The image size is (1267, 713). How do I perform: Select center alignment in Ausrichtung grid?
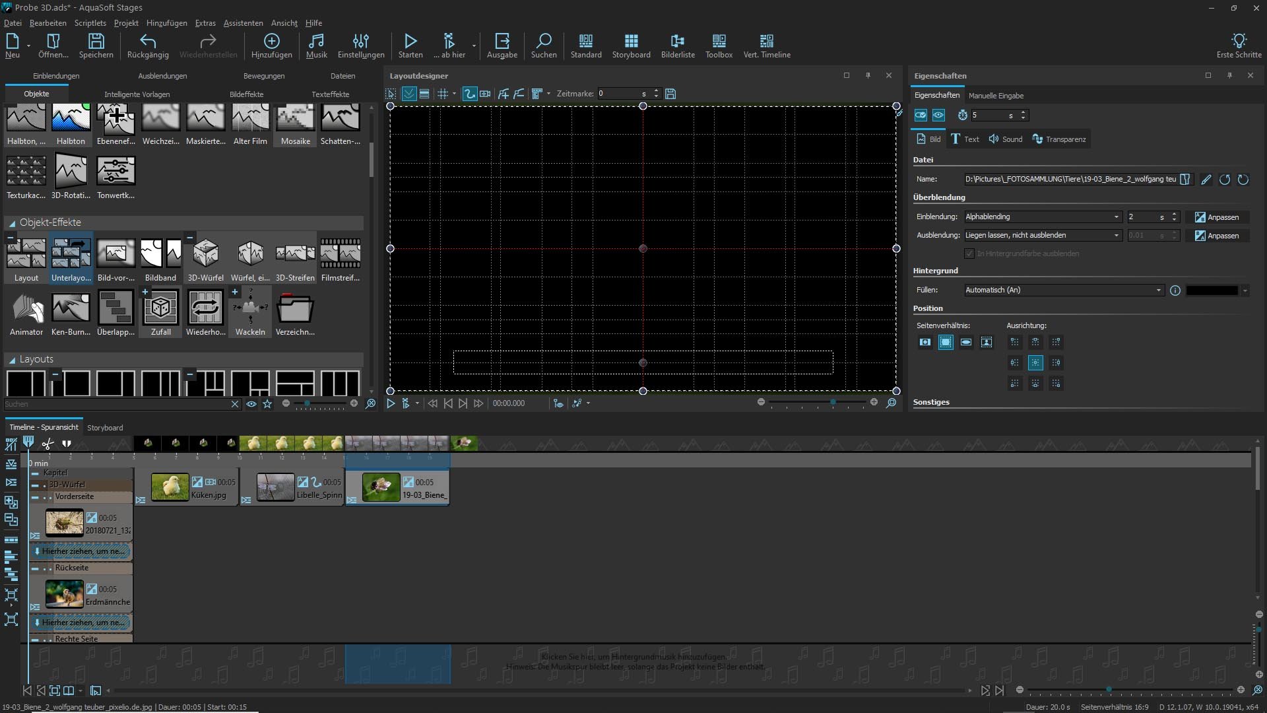[x=1035, y=362]
